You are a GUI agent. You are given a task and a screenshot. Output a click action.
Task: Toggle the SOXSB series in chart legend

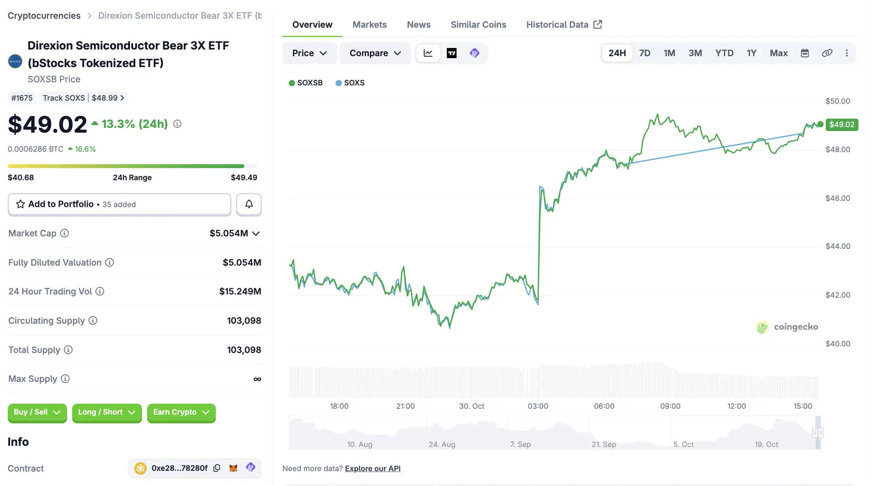tap(306, 83)
